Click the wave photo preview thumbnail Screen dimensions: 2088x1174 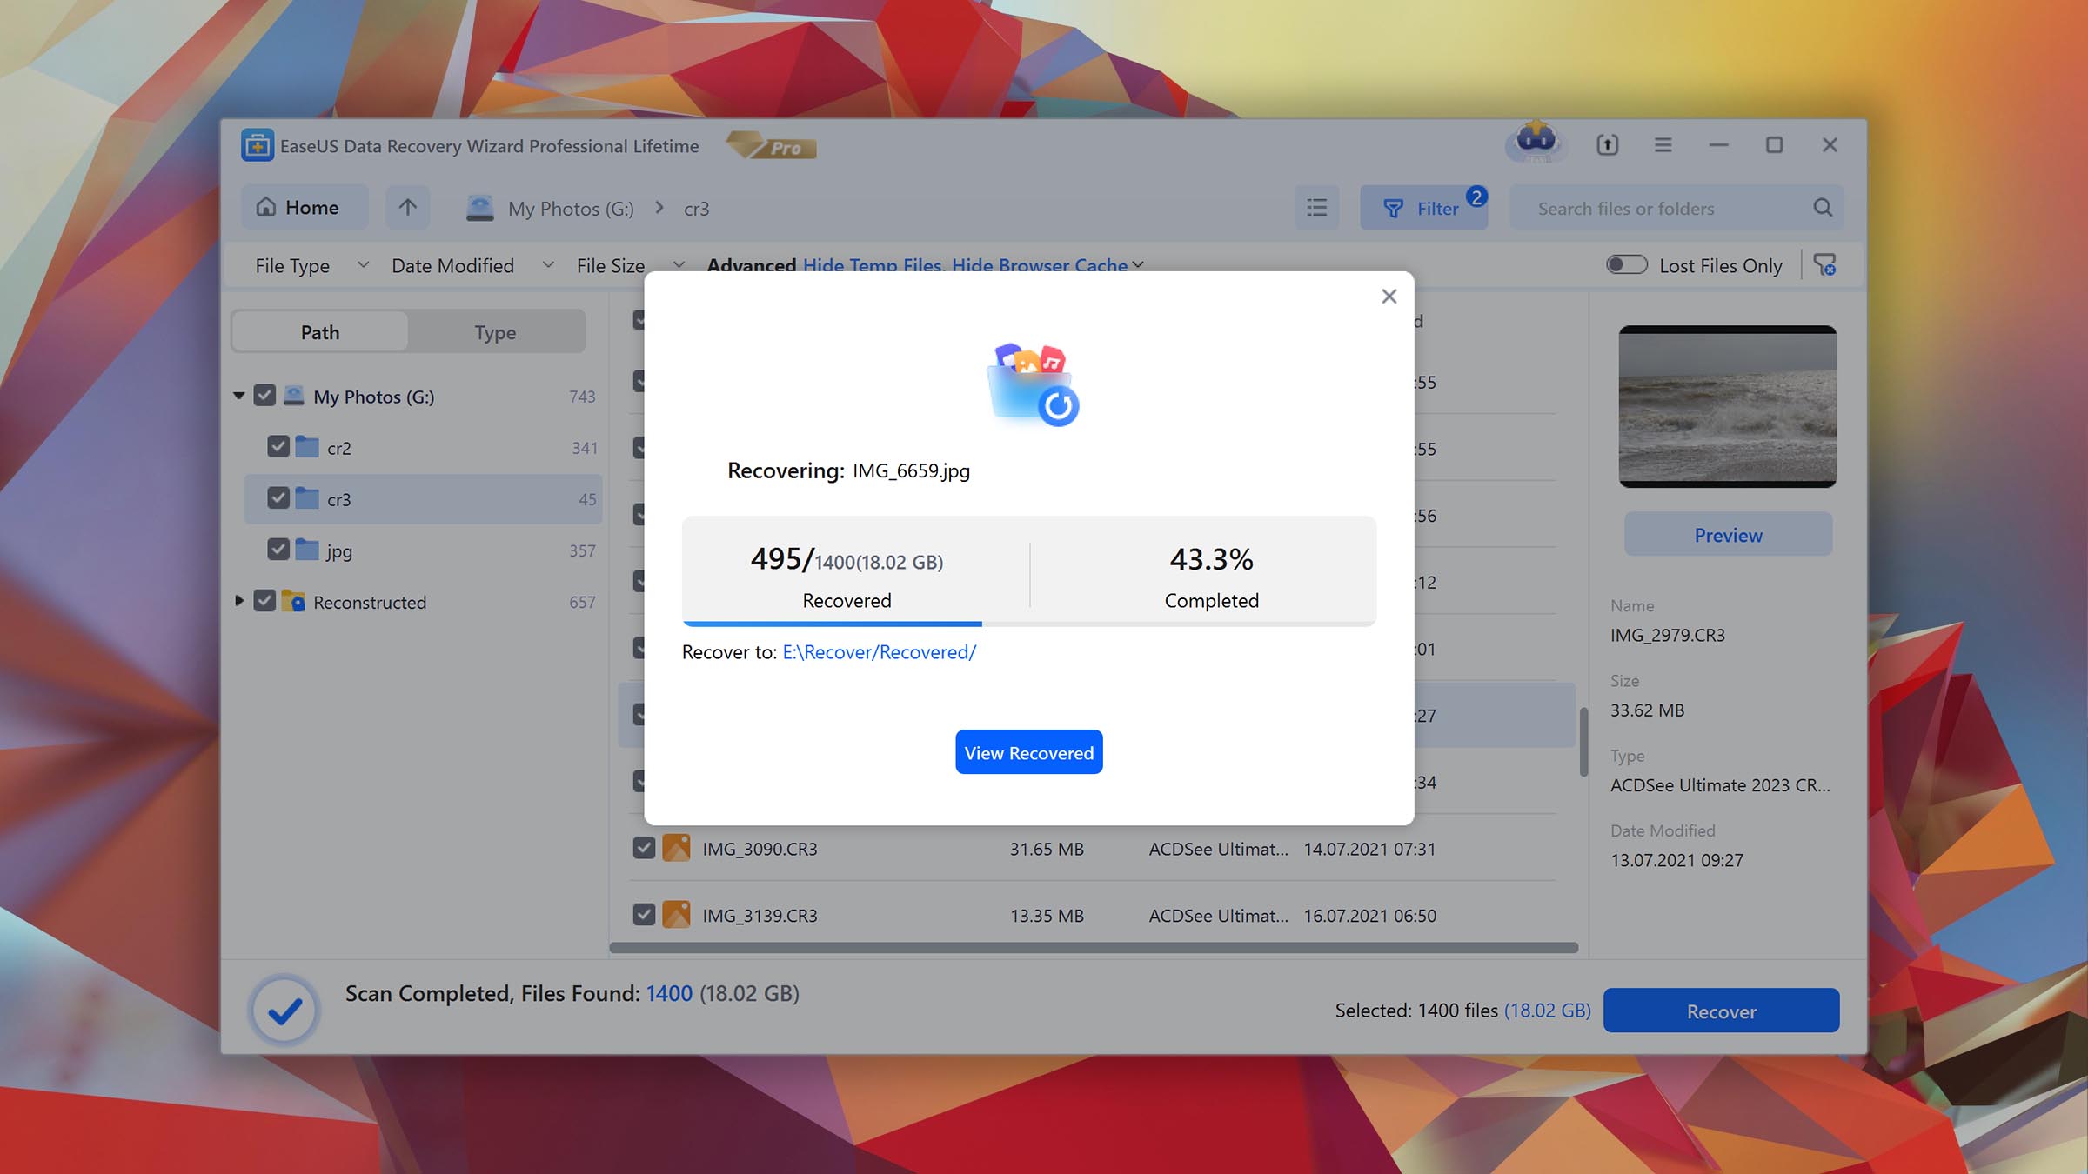coord(1727,406)
